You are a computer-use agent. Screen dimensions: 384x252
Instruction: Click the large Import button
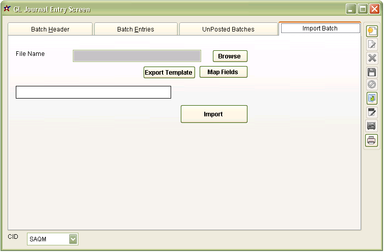click(213, 114)
